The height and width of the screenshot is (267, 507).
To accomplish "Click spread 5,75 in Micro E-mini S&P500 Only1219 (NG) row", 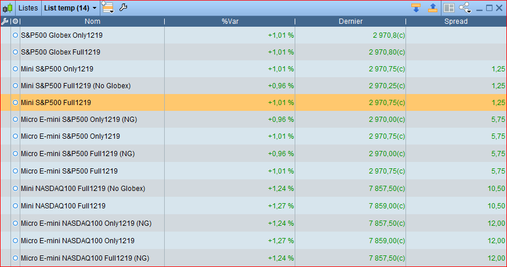I will click(x=498, y=120).
